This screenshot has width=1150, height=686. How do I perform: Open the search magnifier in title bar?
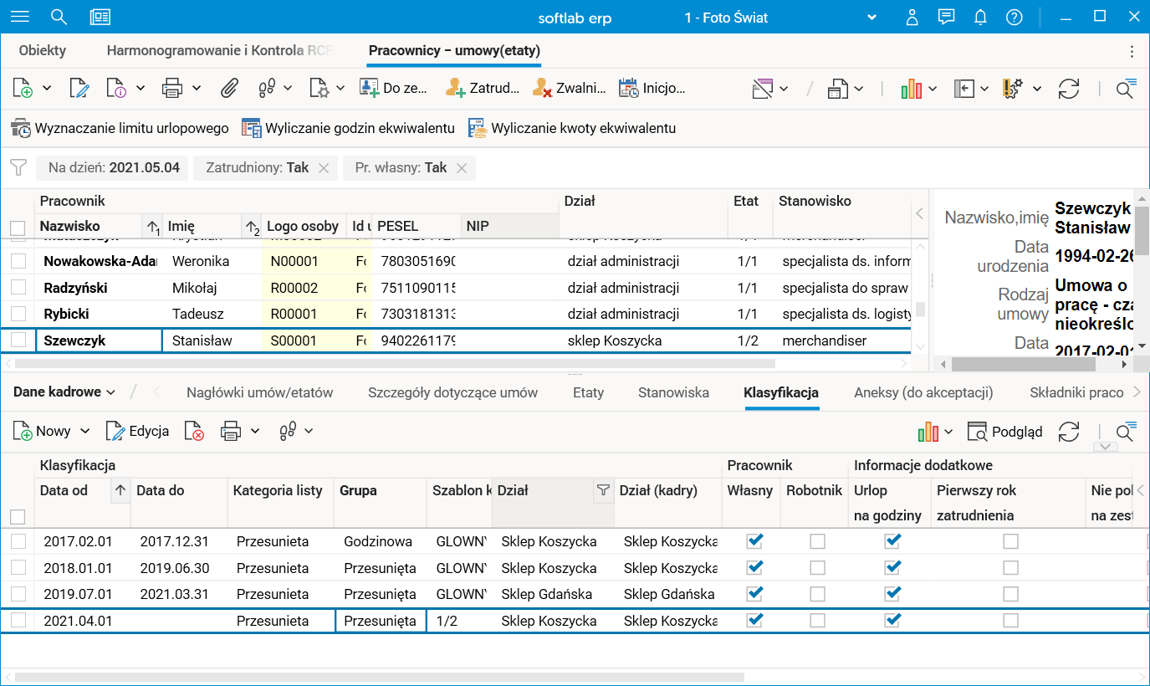click(59, 17)
